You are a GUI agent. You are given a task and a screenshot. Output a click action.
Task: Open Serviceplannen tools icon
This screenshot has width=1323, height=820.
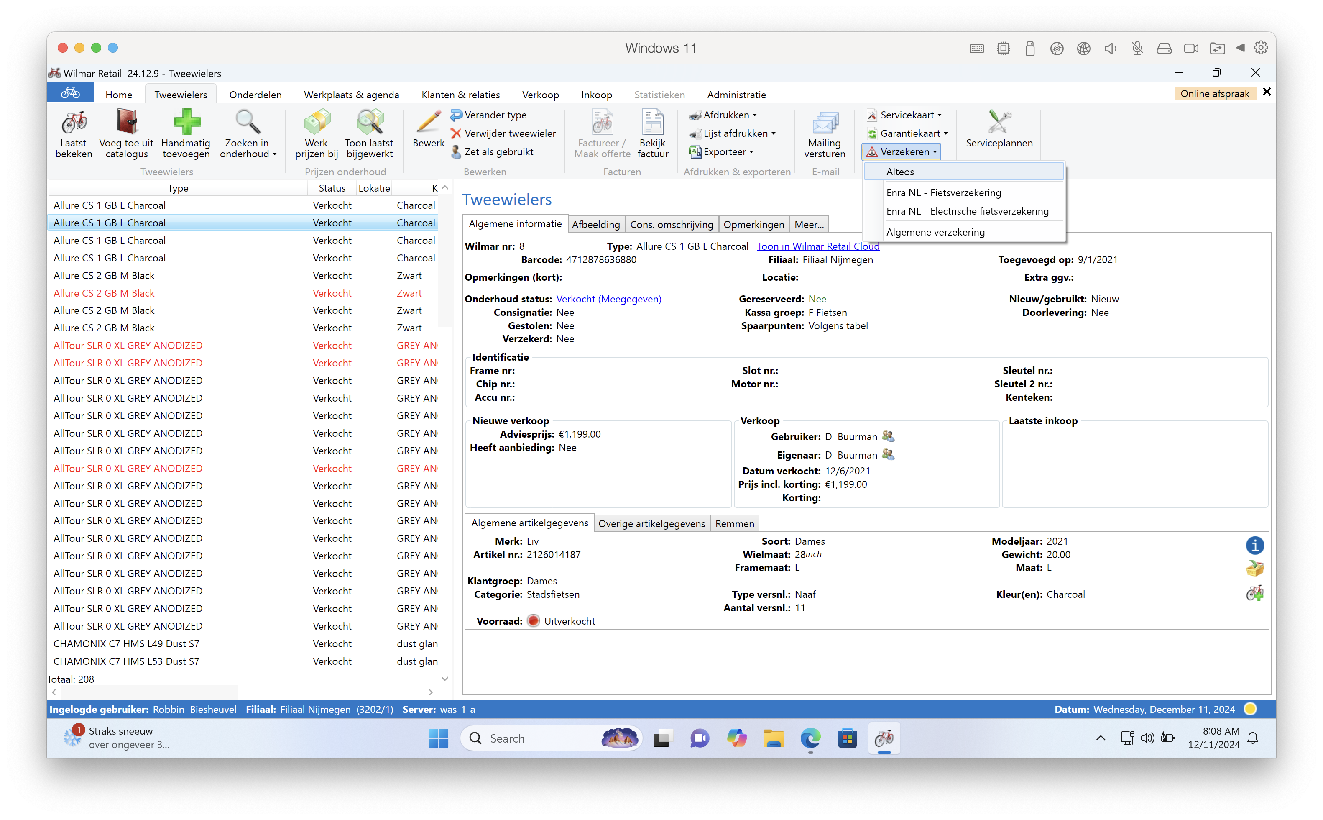(x=999, y=122)
